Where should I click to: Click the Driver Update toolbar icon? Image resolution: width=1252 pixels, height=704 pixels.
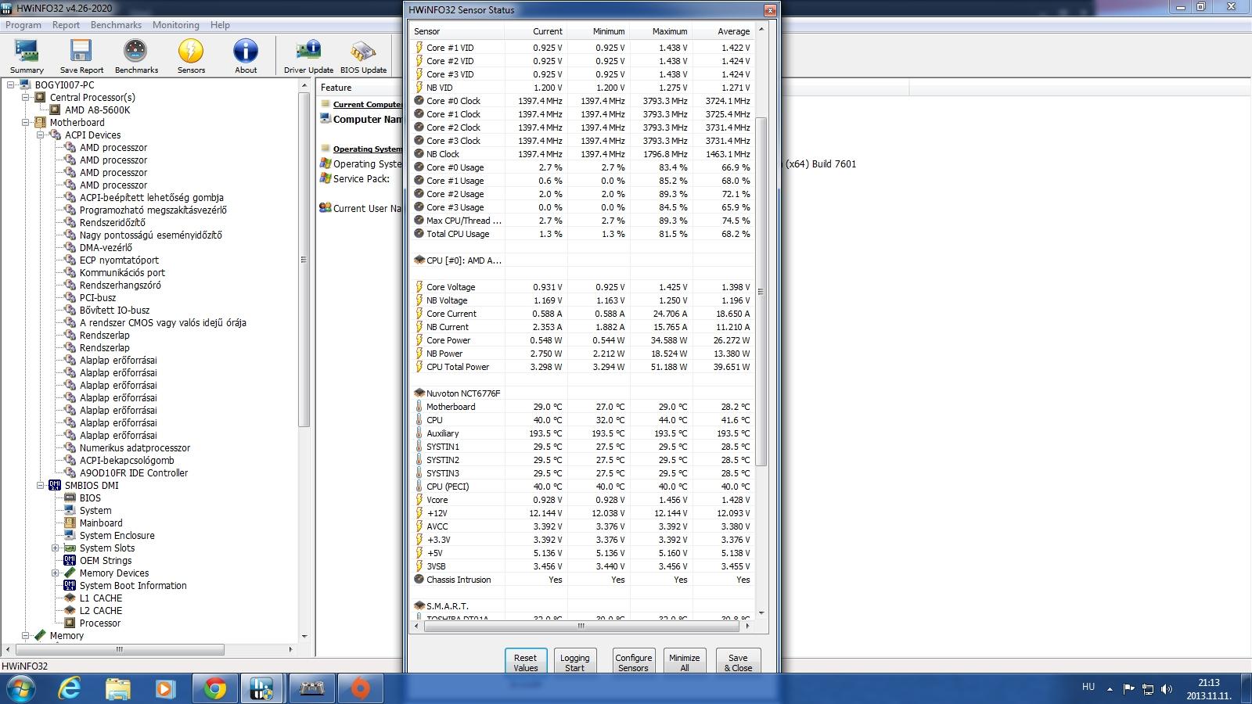pyautogui.click(x=308, y=51)
